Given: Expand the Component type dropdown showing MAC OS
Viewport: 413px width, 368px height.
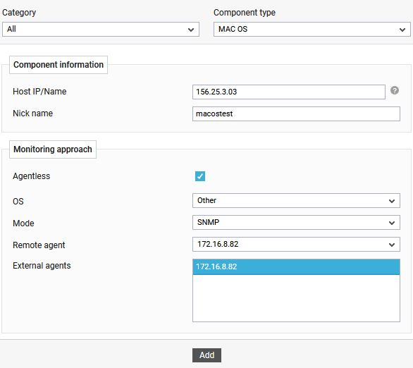Looking at the screenshot, I should [x=312, y=29].
